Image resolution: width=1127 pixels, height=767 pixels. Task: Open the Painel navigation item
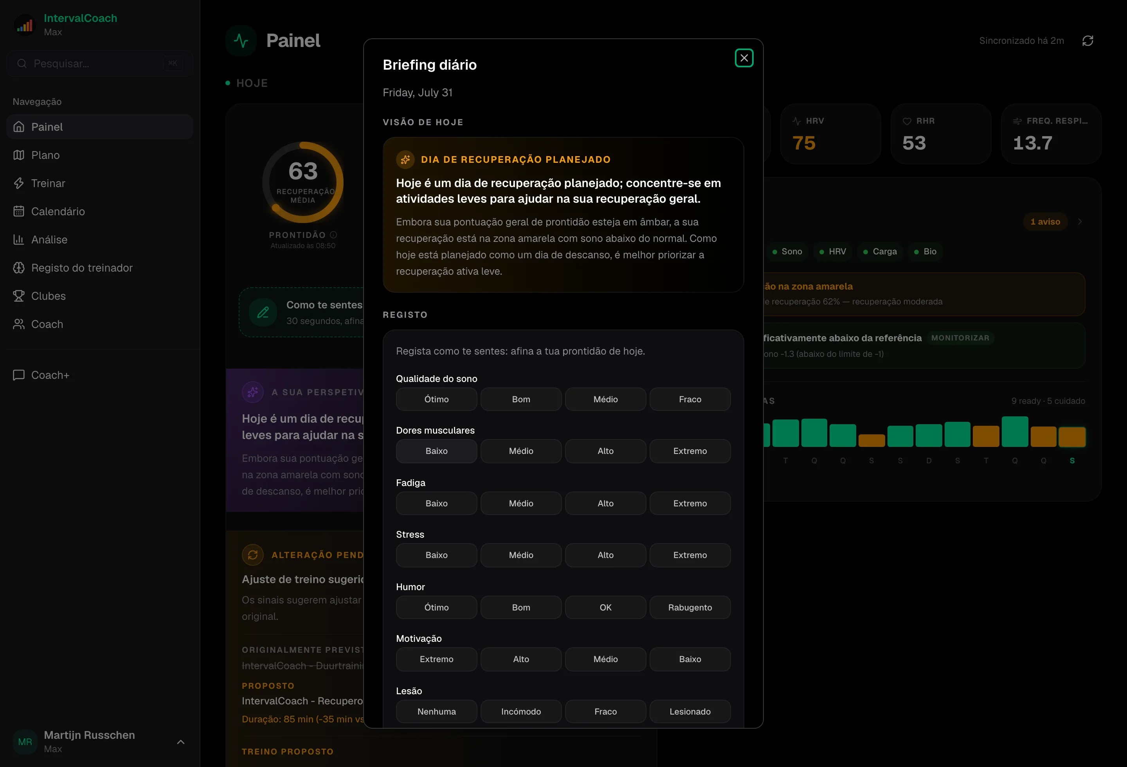pos(100,127)
